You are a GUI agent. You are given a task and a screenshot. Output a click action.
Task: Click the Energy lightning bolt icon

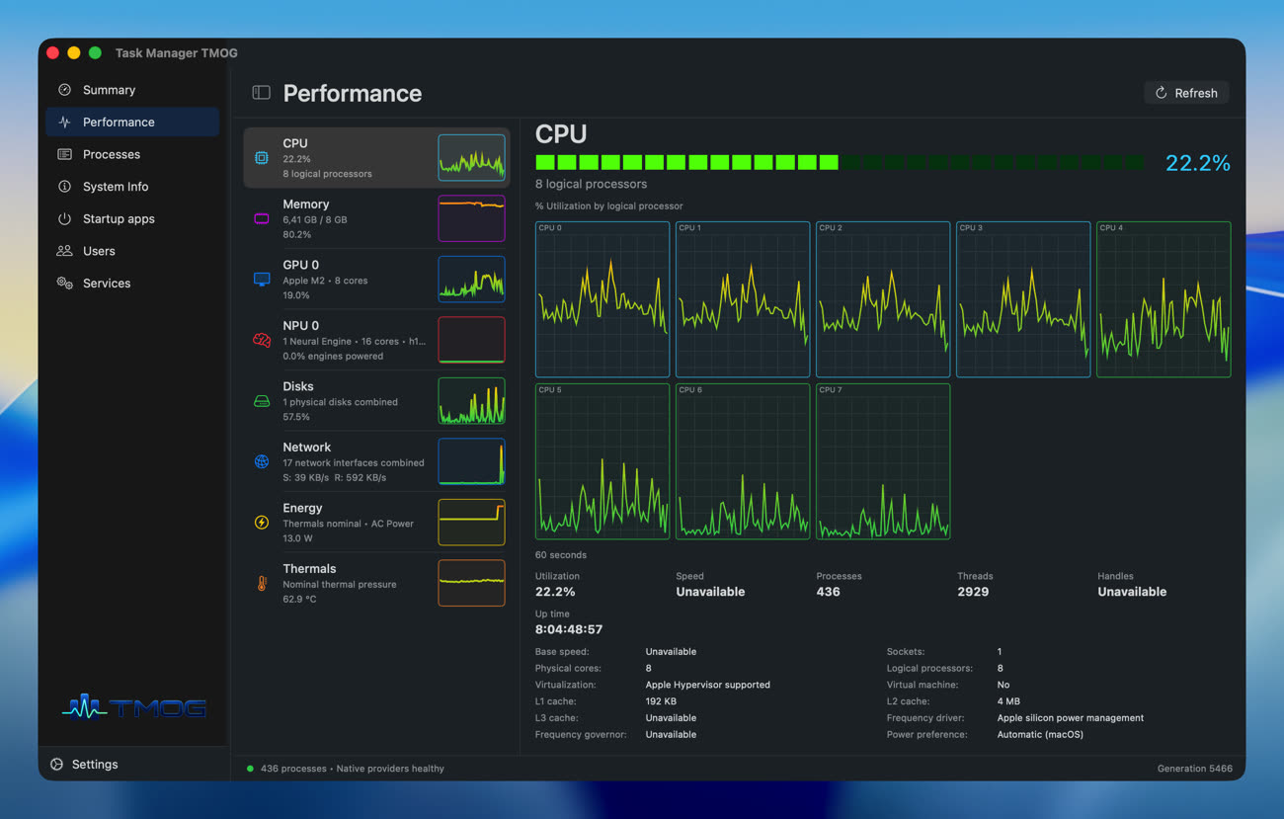click(x=262, y=523)
